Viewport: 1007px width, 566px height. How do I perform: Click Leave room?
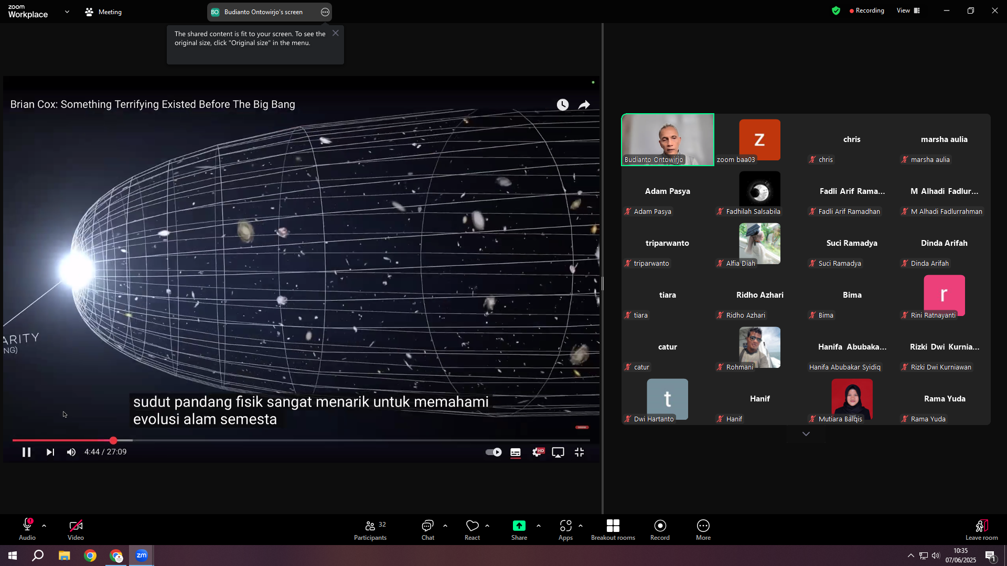(x=981, y=529)
